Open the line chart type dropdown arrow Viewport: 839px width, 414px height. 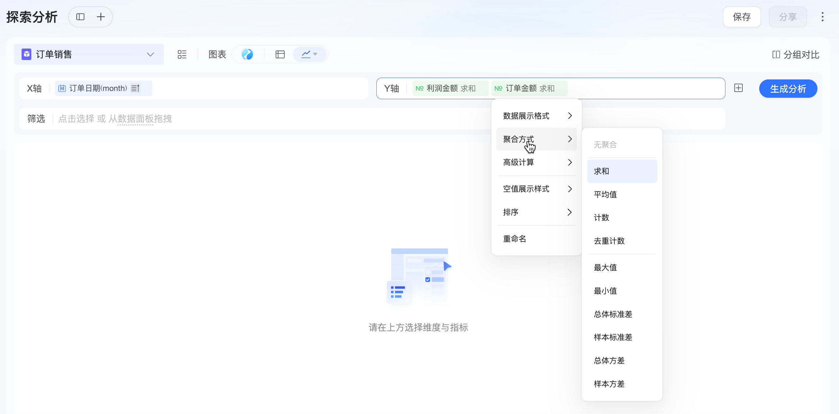click(x=315, y=54)
